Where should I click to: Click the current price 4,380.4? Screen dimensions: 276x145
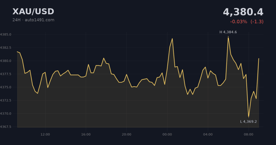243,12
